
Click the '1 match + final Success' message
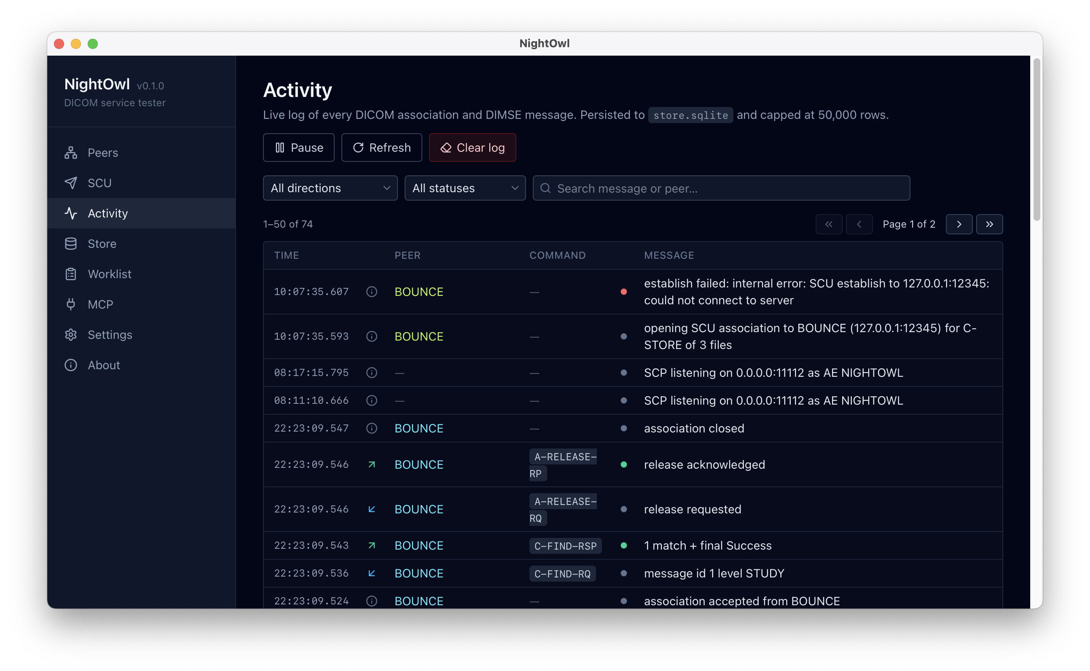pos(707,545)
